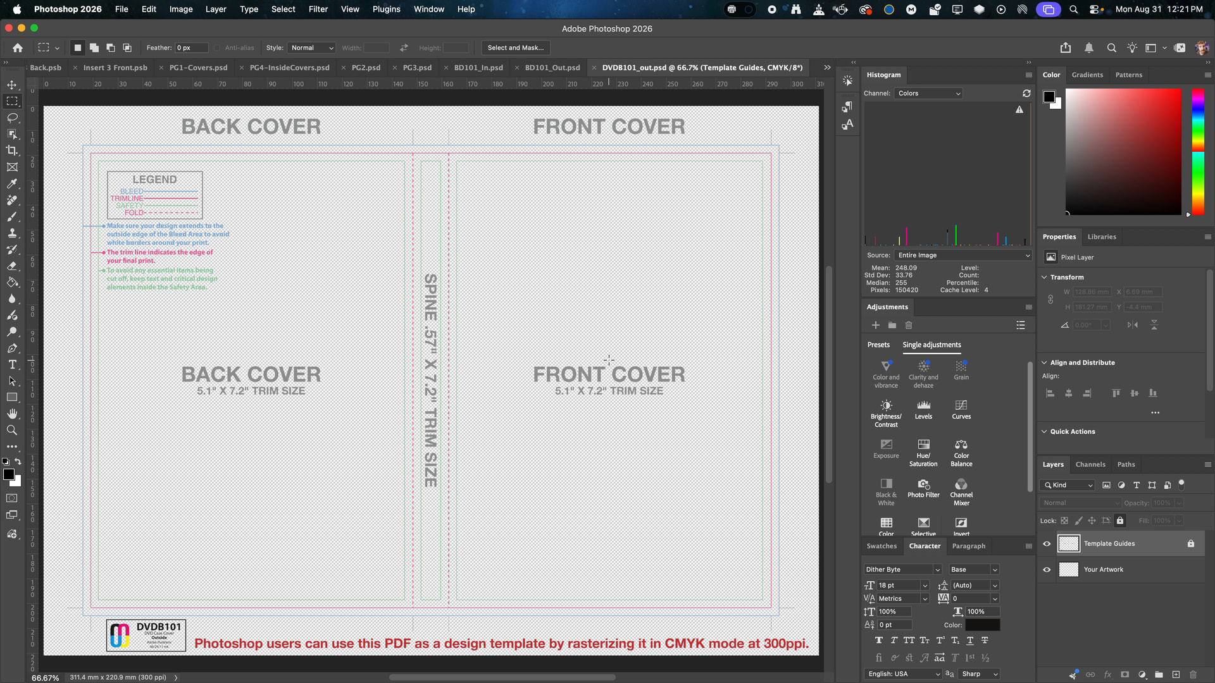Add a Levels adjustment
This screenshot has width=1215, height=683.
pos(923,409)
